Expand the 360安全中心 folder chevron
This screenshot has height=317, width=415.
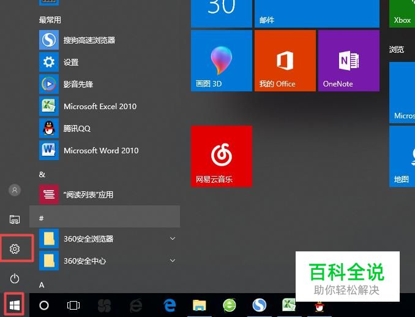173,261
